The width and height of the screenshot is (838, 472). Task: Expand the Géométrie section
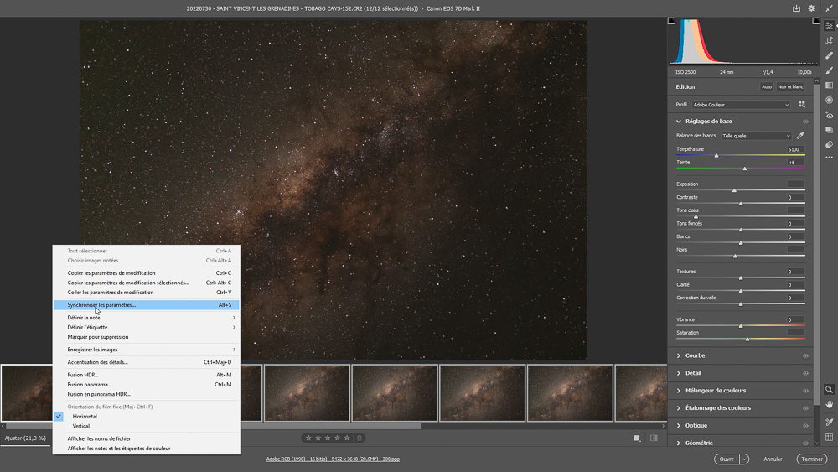679,443
